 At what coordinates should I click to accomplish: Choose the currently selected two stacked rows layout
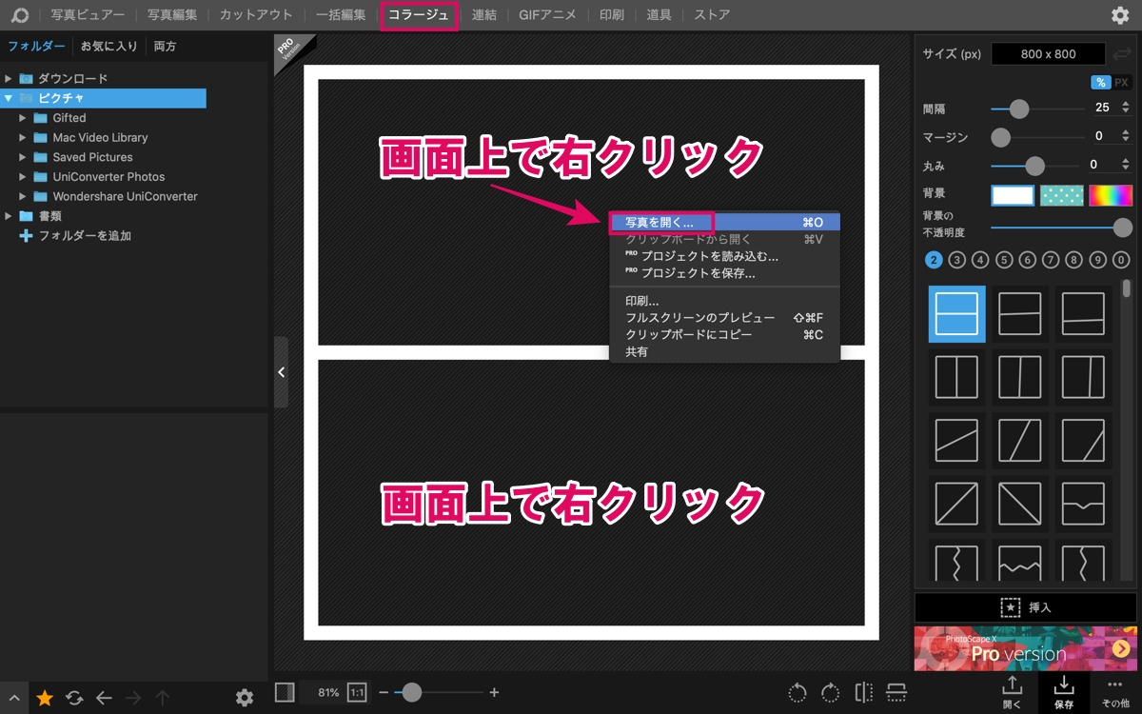pyautogui.click(x=956, y=314)
